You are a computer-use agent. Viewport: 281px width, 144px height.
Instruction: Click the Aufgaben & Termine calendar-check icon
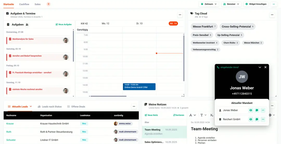(7, 14)
